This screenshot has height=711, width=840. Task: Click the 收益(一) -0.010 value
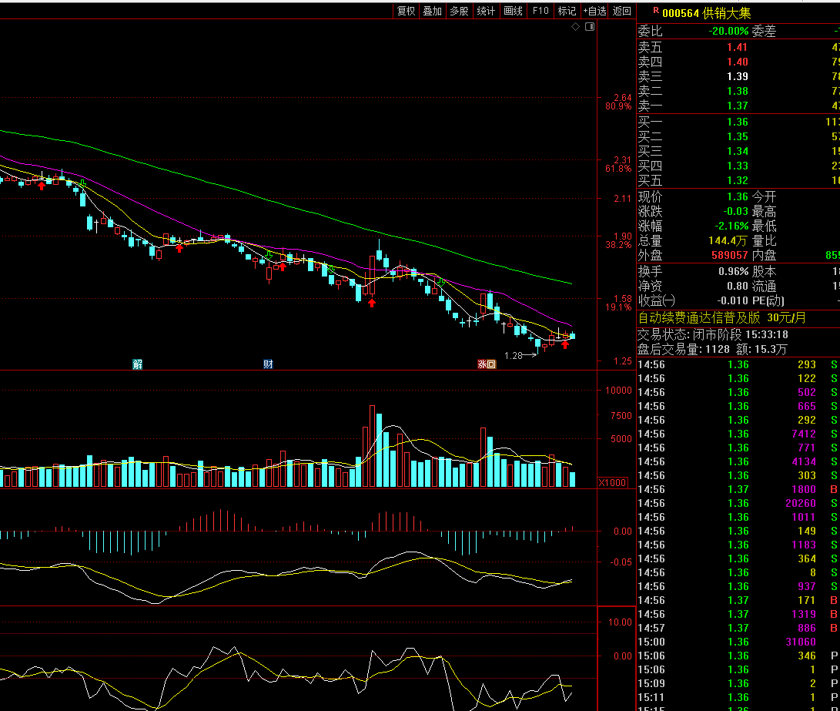coord(733,301)
